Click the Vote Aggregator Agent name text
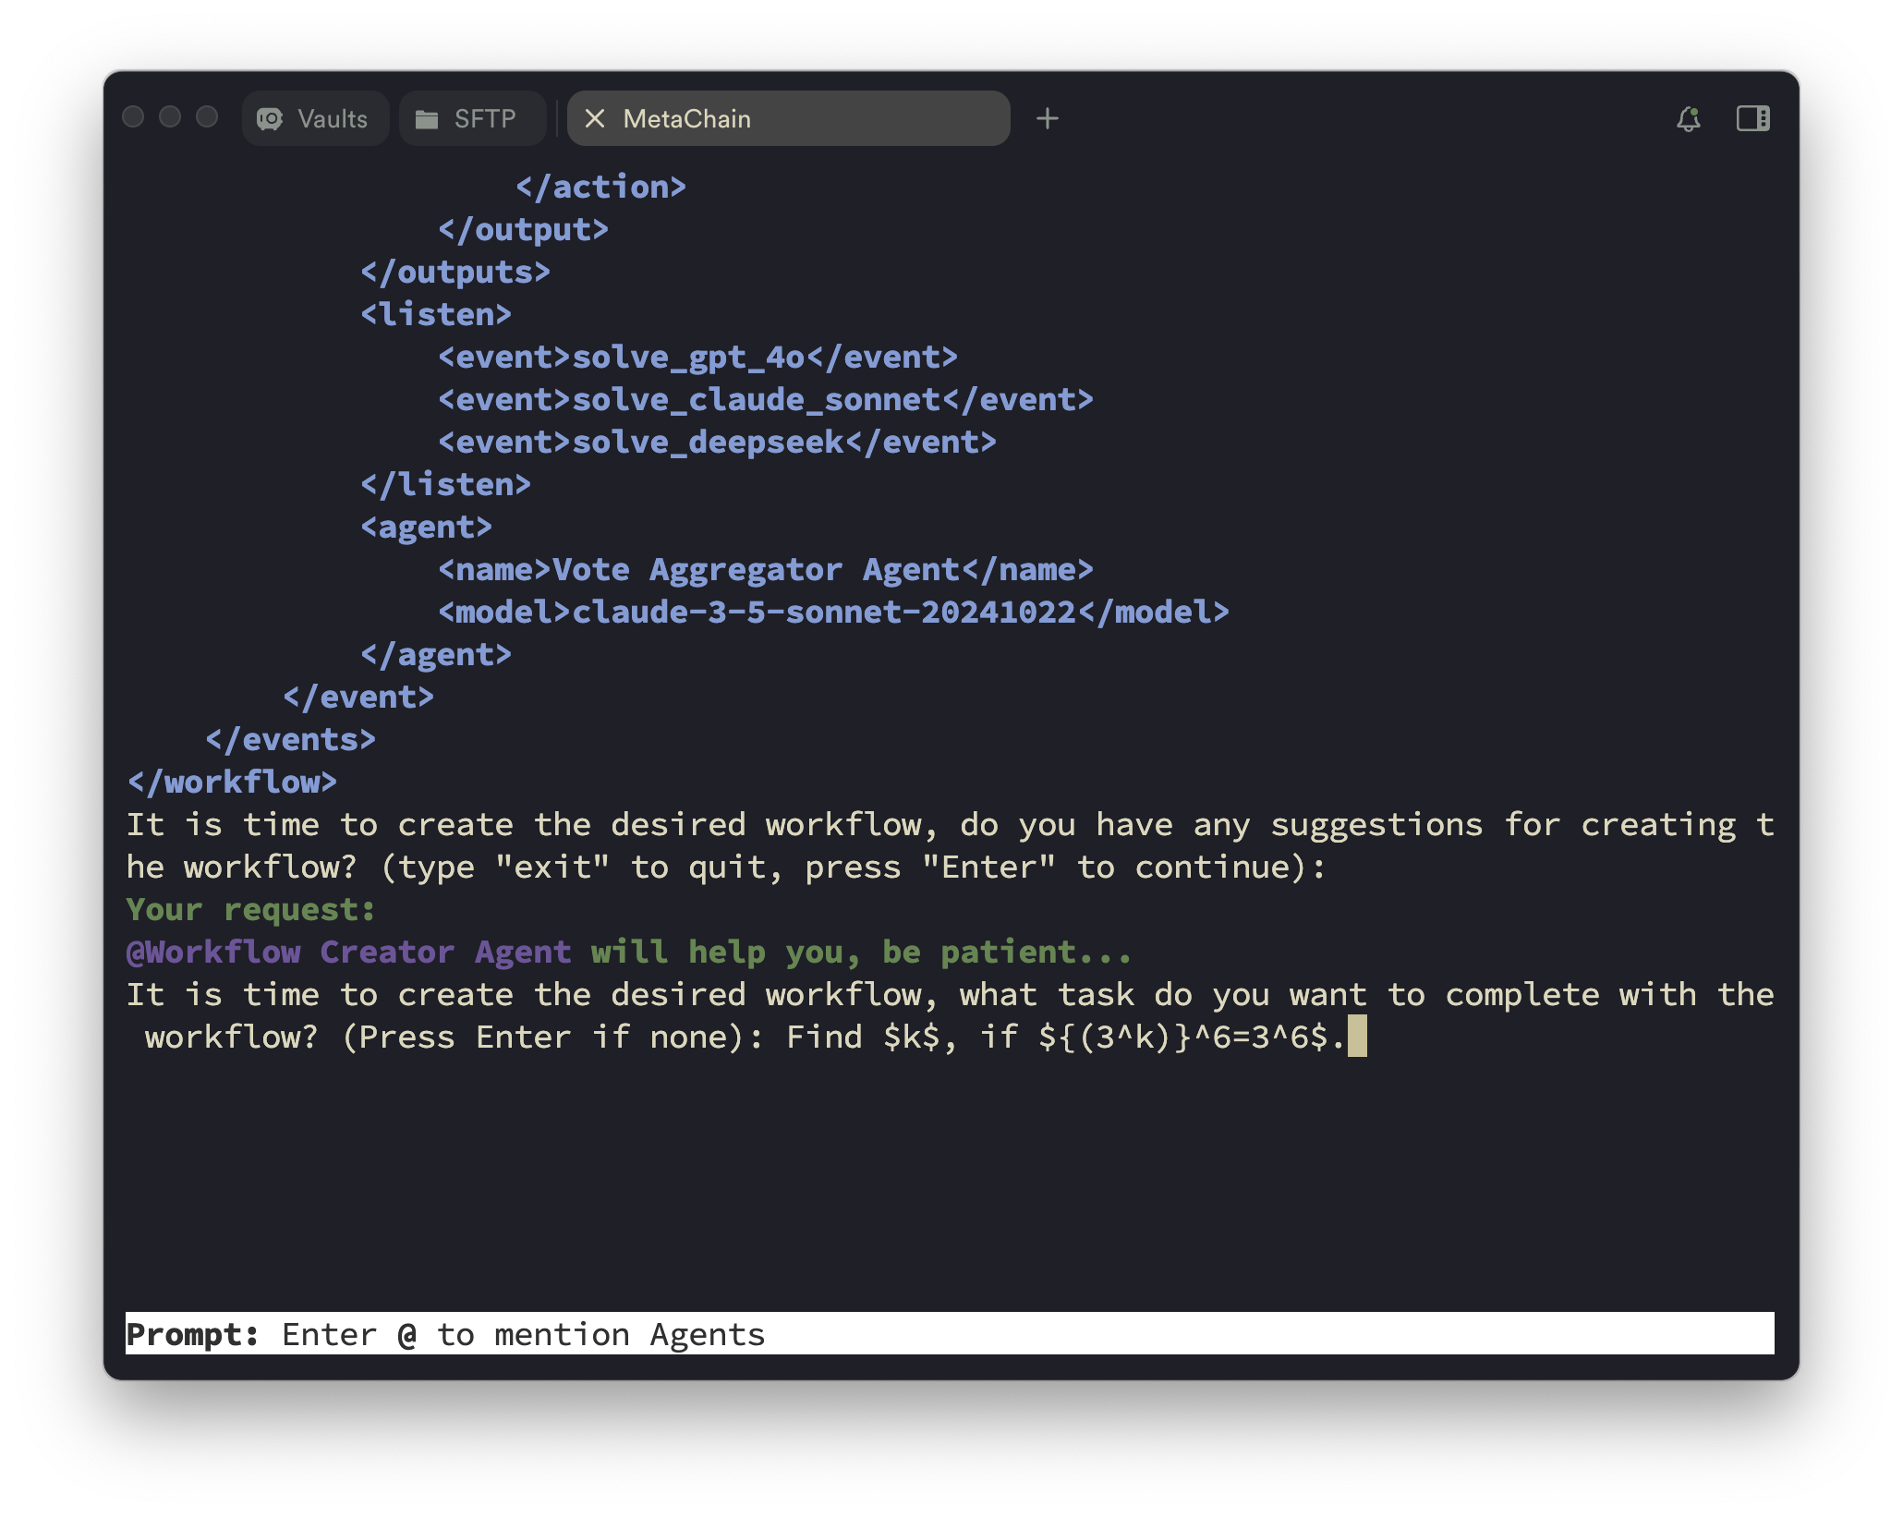The width and height of the screenshot is (1903, 1517). 758,569
